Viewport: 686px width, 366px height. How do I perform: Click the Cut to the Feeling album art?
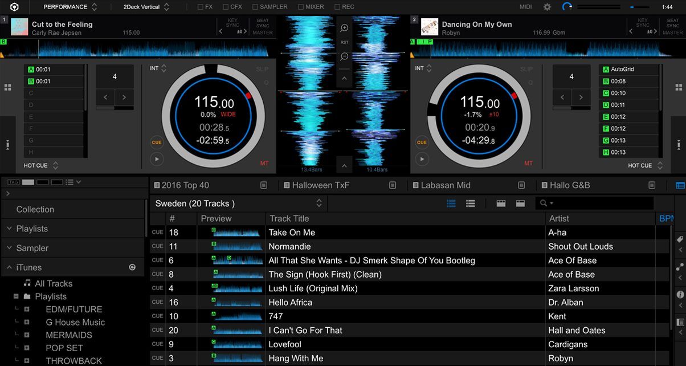click(19, 27)
